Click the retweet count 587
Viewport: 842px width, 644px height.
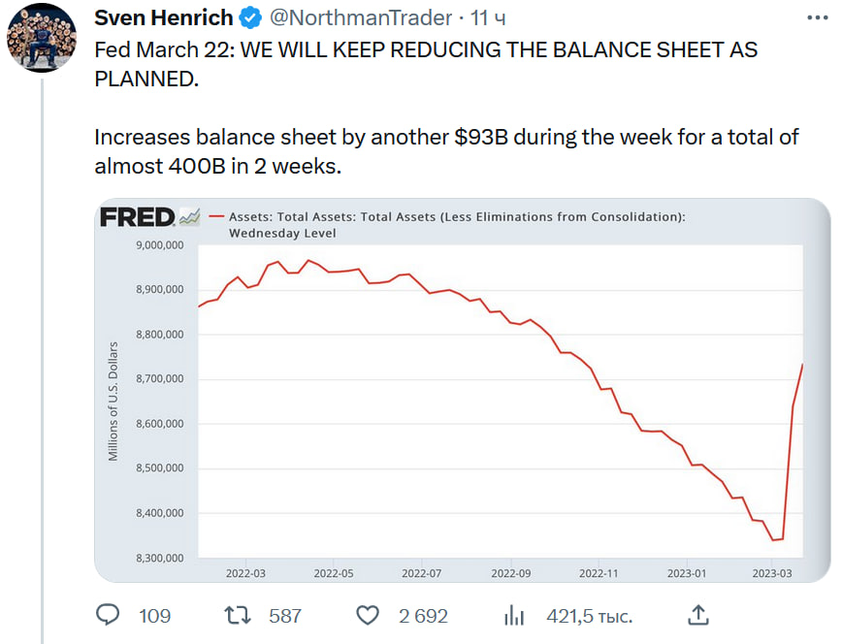tap(285, 616)
